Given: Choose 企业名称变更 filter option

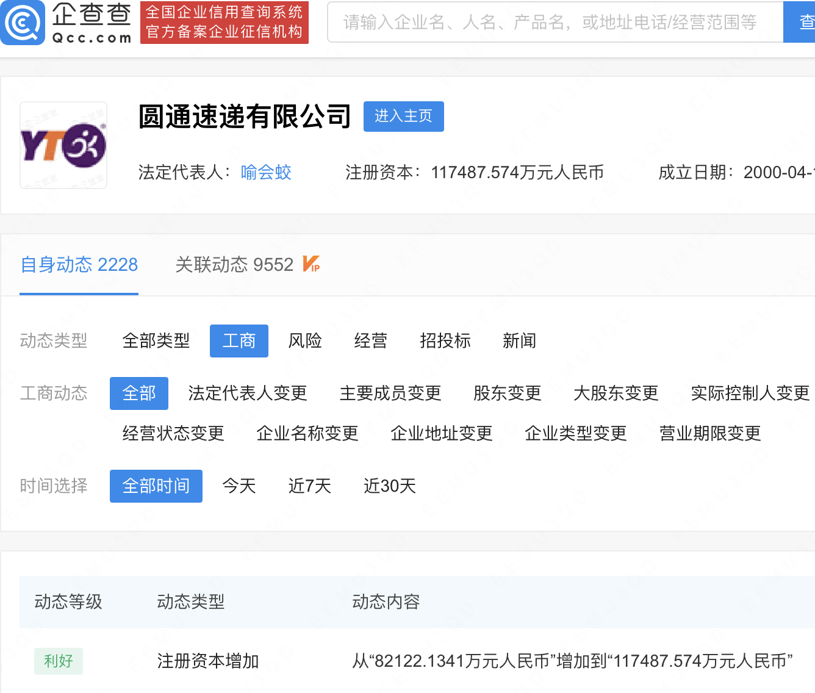Looking at the screenshot, I should coord(307,434).
